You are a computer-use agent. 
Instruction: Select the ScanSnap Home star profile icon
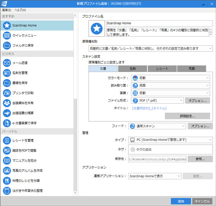click(7, 26)
